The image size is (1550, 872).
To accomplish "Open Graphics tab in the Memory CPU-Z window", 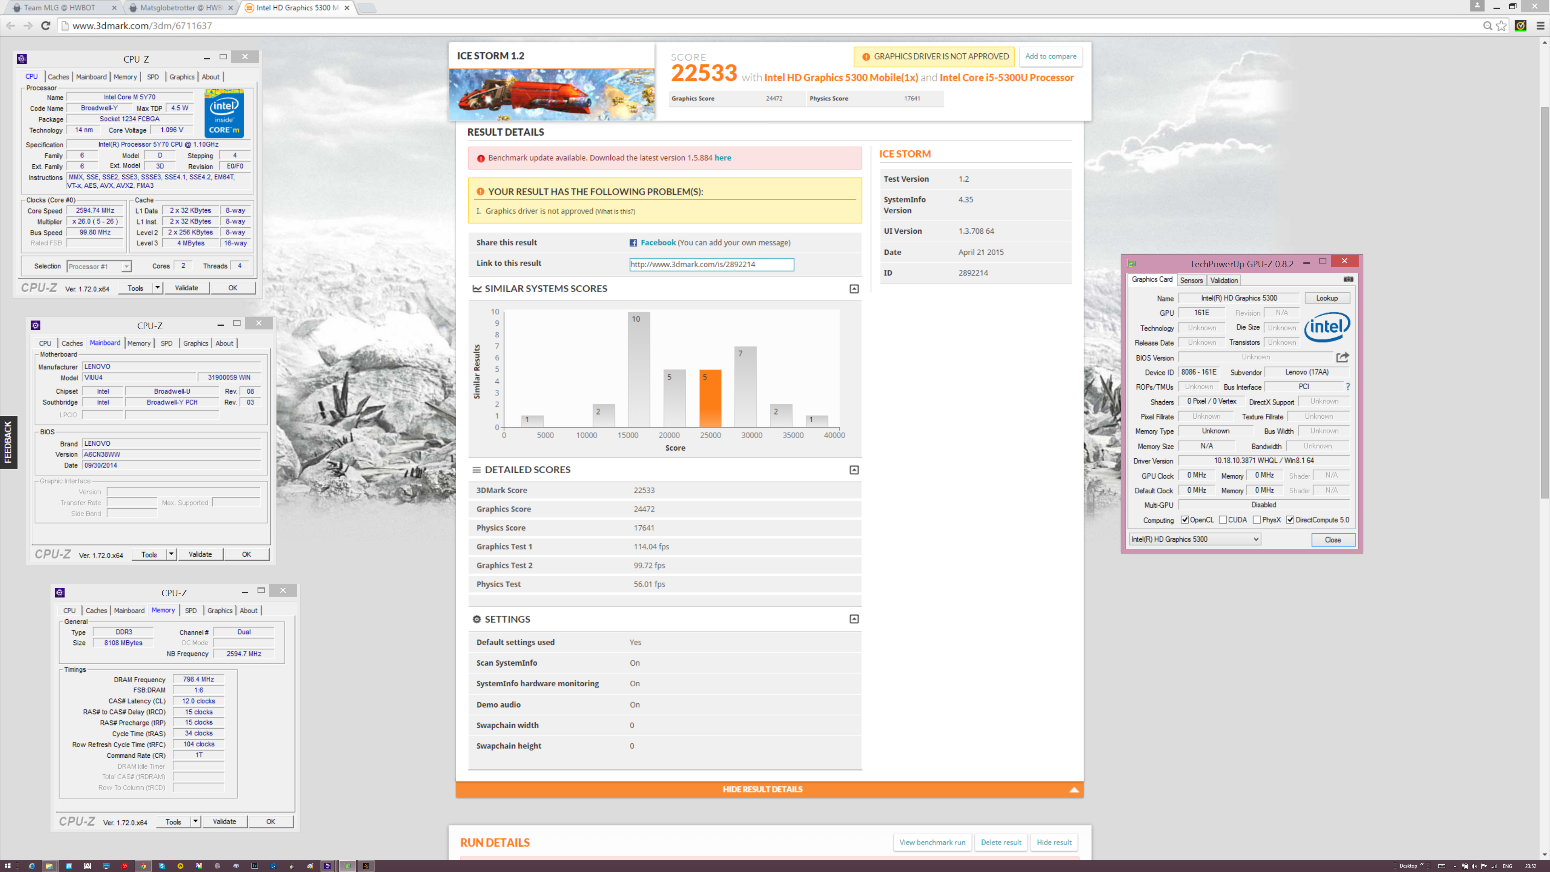I will [x=220, y=611].
